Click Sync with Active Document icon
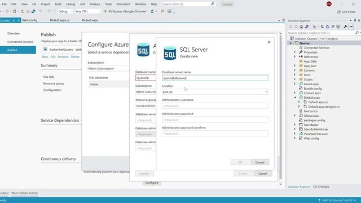This screenshot has width=361, height=203. click(322, 27)
